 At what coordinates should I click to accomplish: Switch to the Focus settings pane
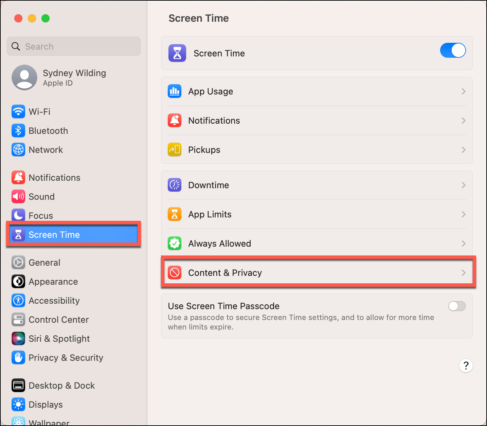click(x=74, y=215)
